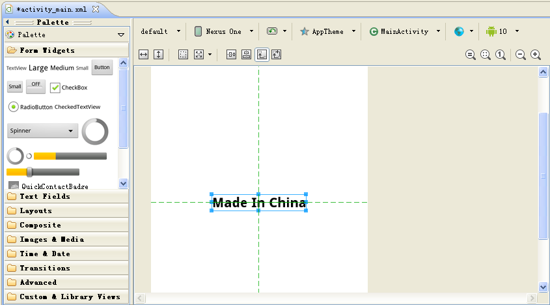Switch to the activity_main.xml tab

[x=51, y=10]
